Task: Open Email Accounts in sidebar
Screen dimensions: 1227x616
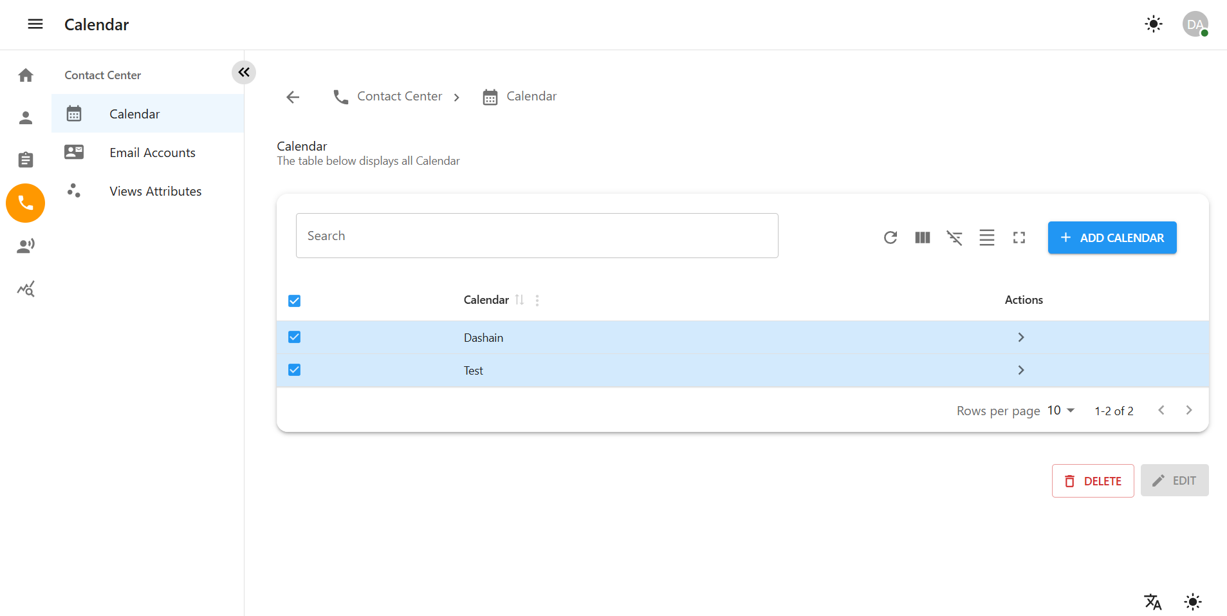Action: [152, 153]
